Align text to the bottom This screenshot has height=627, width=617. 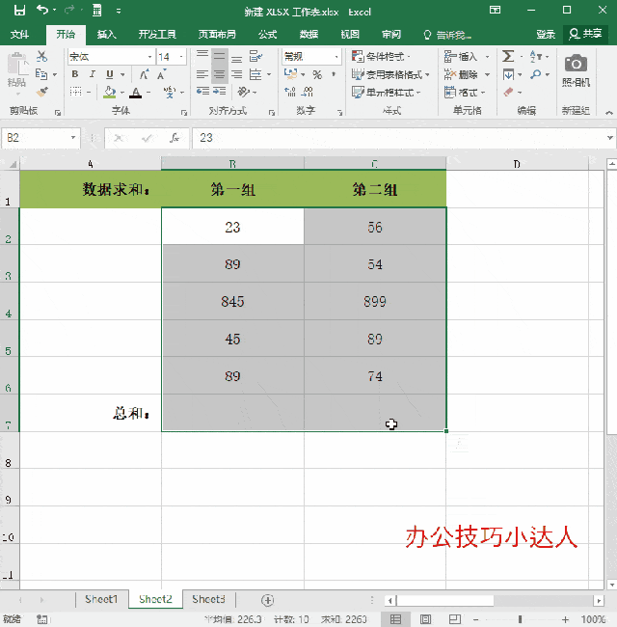(x=236, y=57)
